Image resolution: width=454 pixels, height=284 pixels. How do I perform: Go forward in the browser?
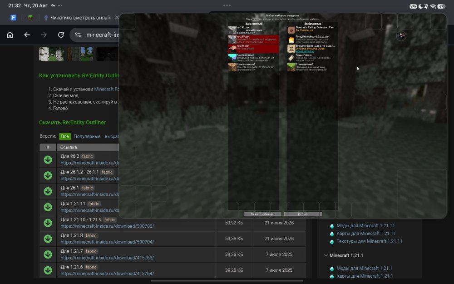(44, 35)
